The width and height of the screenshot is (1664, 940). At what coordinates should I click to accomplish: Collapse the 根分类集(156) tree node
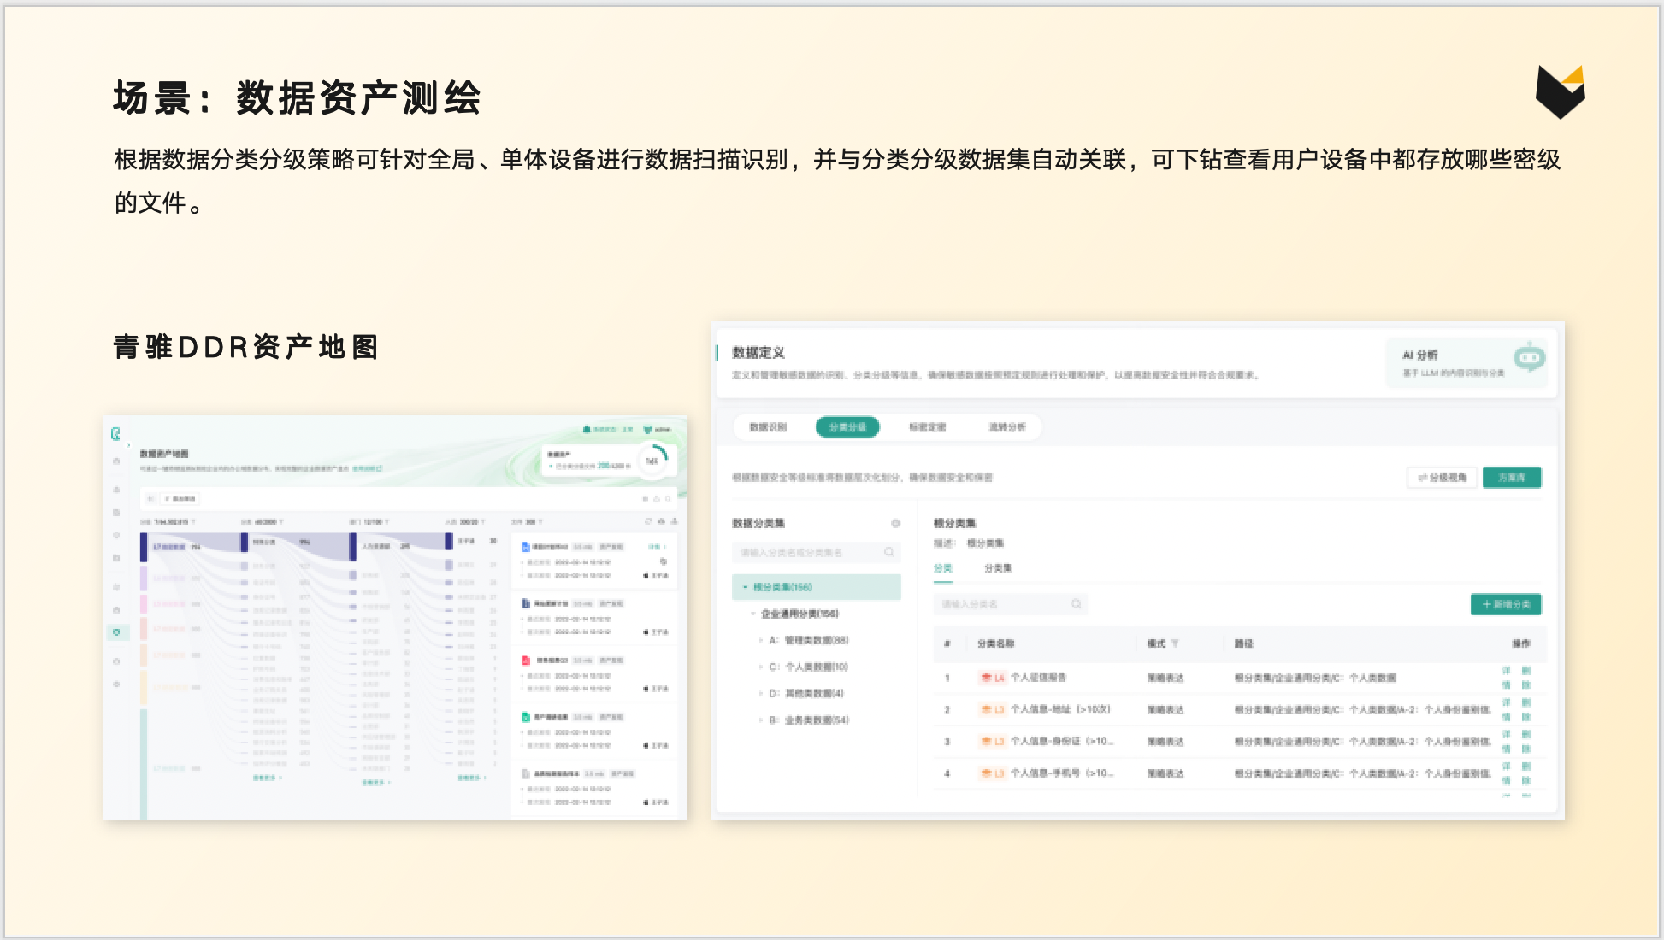(746, 587)
